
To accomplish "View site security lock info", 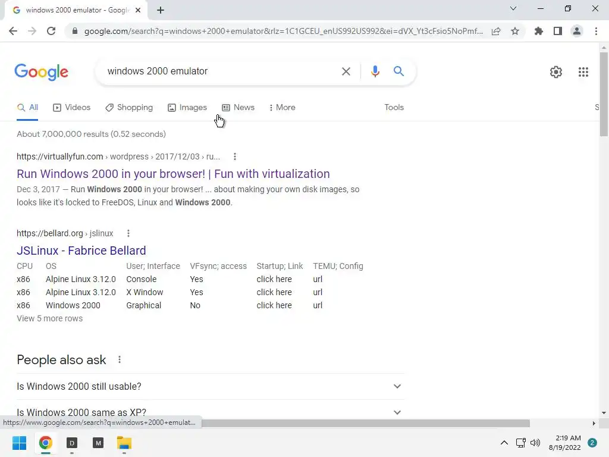I will click(75, 31).
